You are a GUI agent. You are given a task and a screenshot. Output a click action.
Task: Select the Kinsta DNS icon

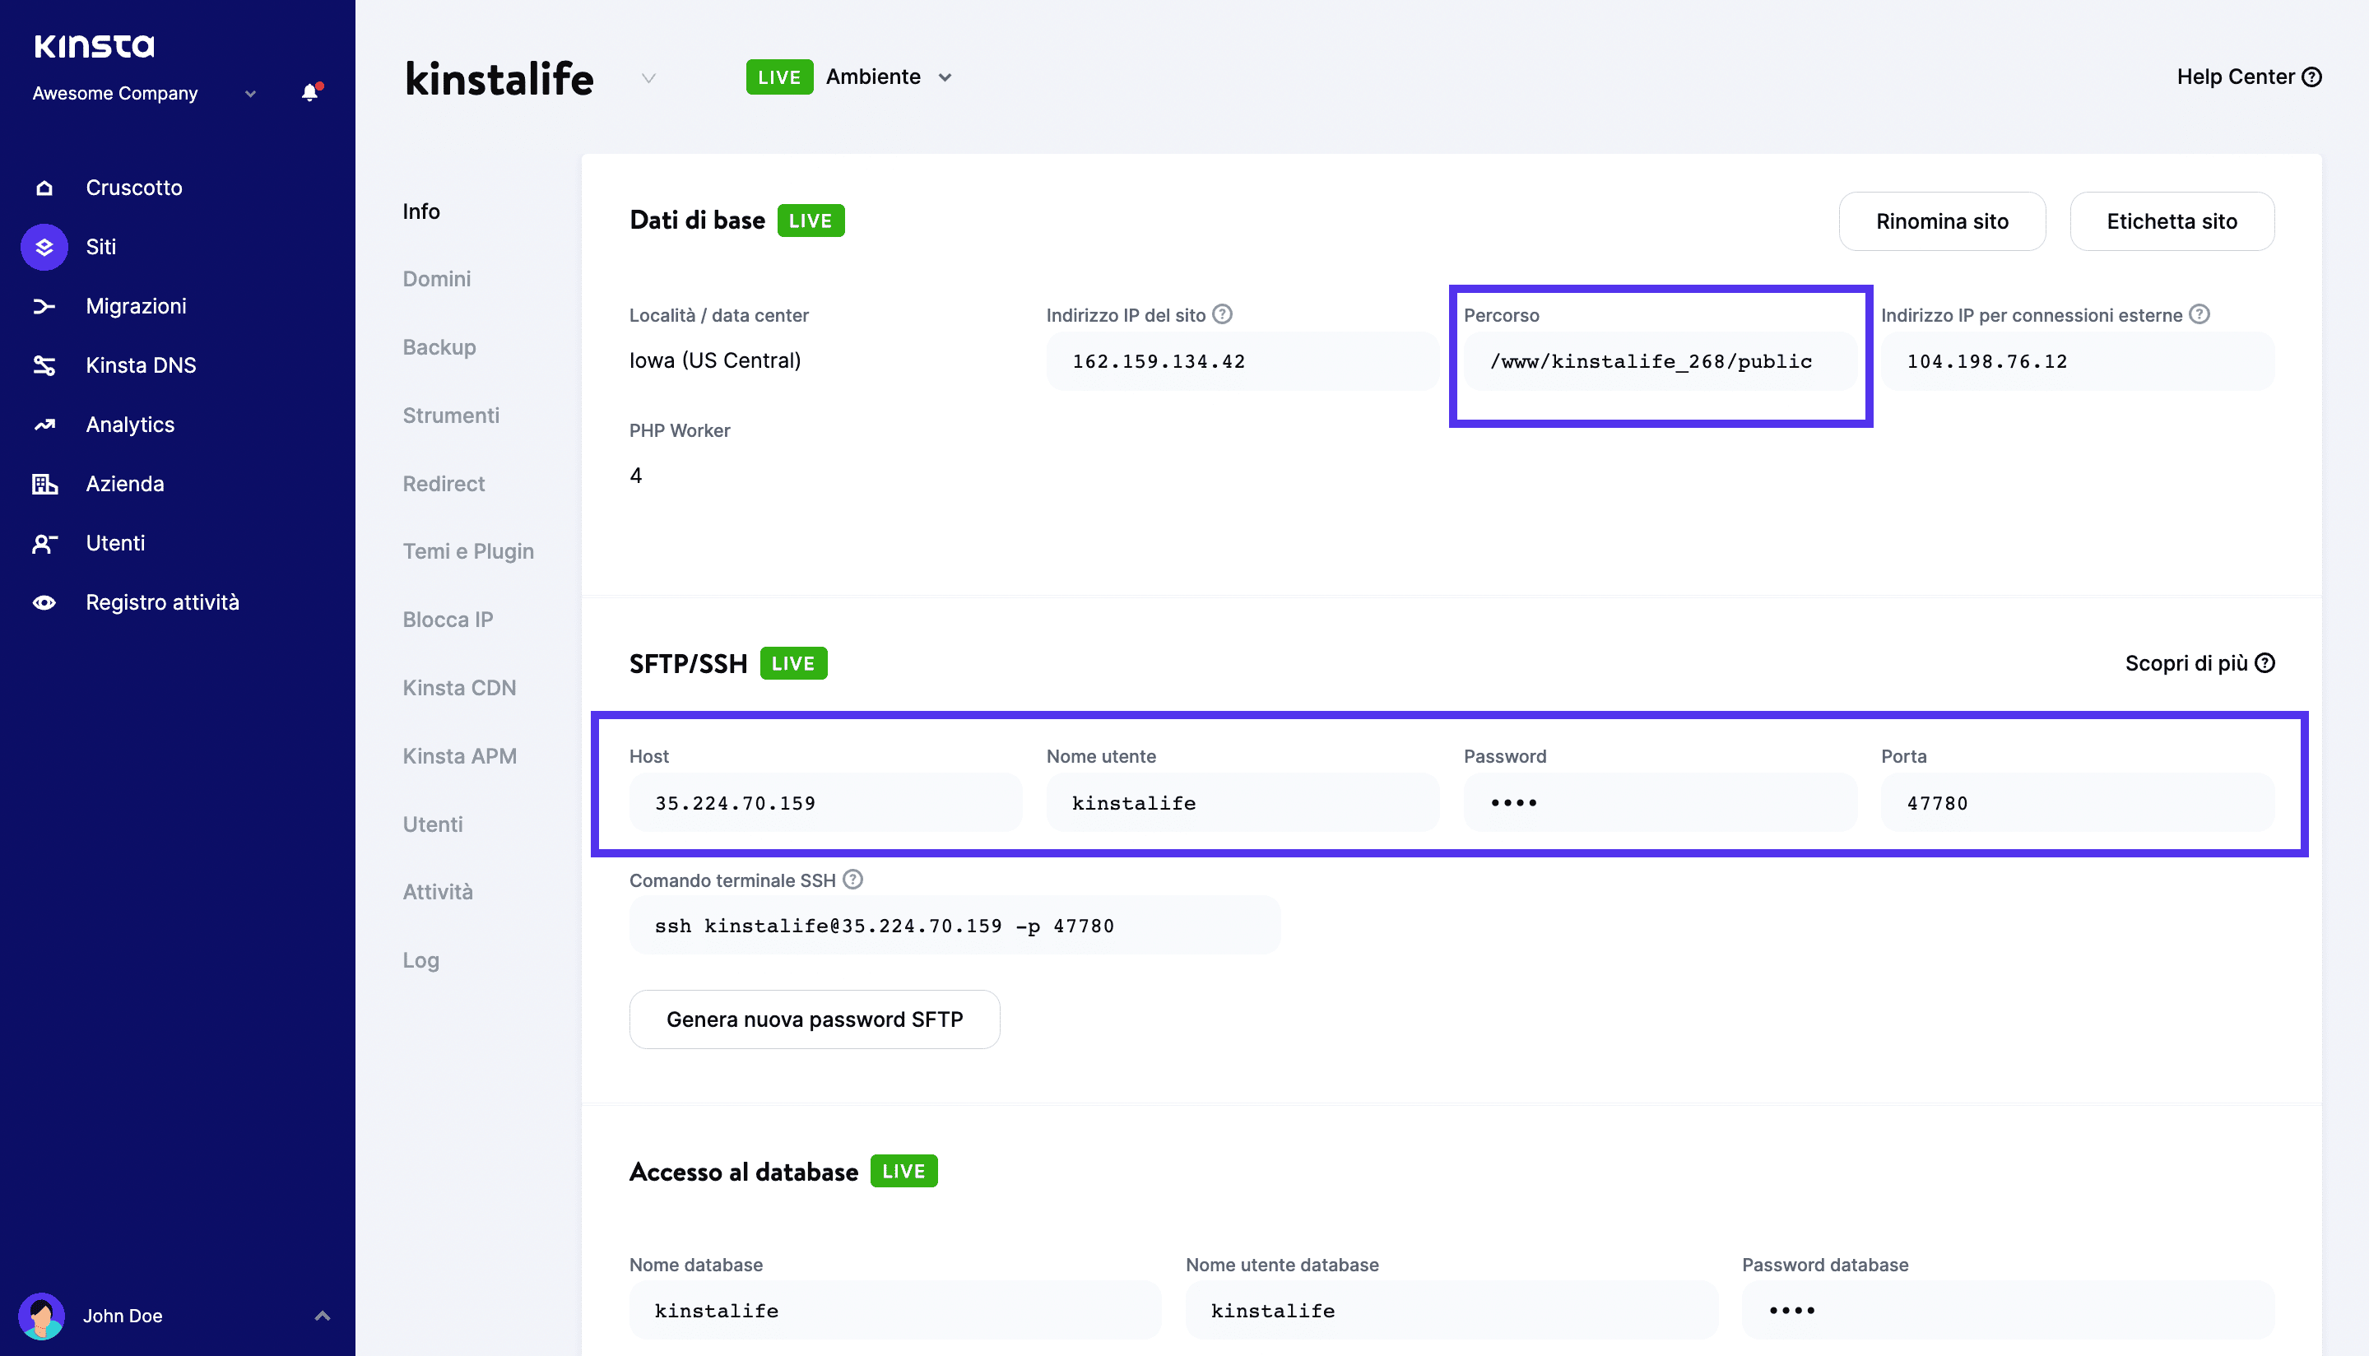point(44,365)
